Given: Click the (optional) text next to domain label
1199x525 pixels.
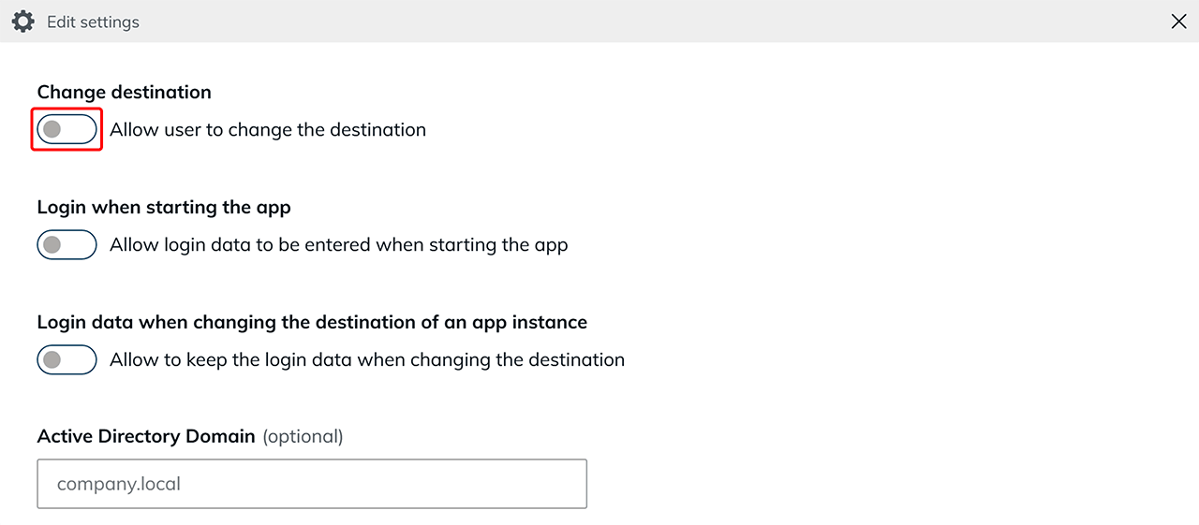Looking at the screenshot, I should coord(303,436).
